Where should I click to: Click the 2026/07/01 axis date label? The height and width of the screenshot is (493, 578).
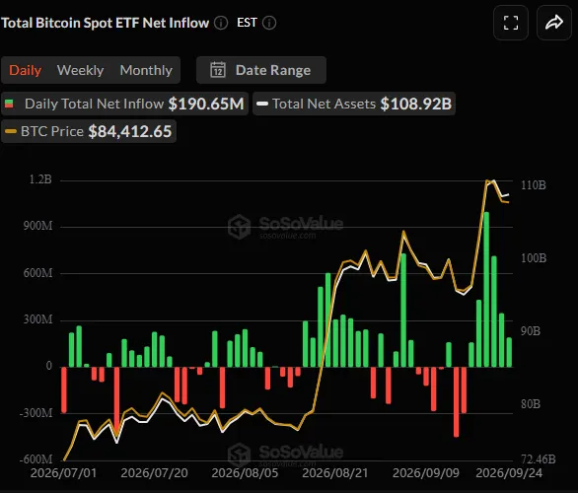pyautogui.click(x=63, y=472)
